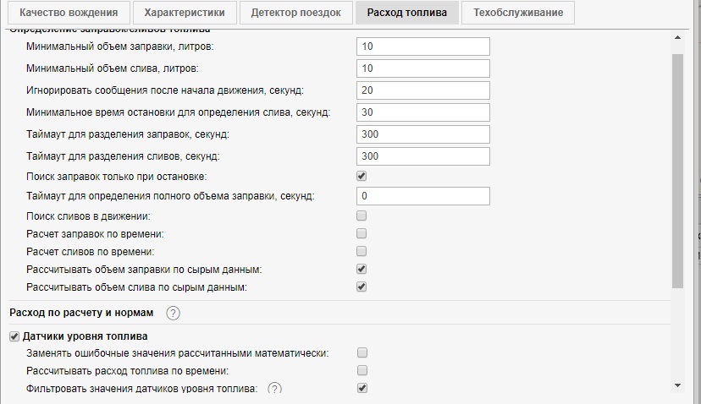
Task: Tick Расчет заправок по времени checkbox
Action: (x=362, y=233)
